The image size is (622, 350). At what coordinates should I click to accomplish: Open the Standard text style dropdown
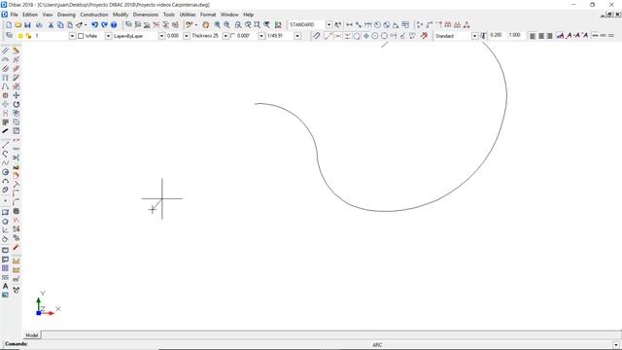pyautogui.click(x=474, y=36)
